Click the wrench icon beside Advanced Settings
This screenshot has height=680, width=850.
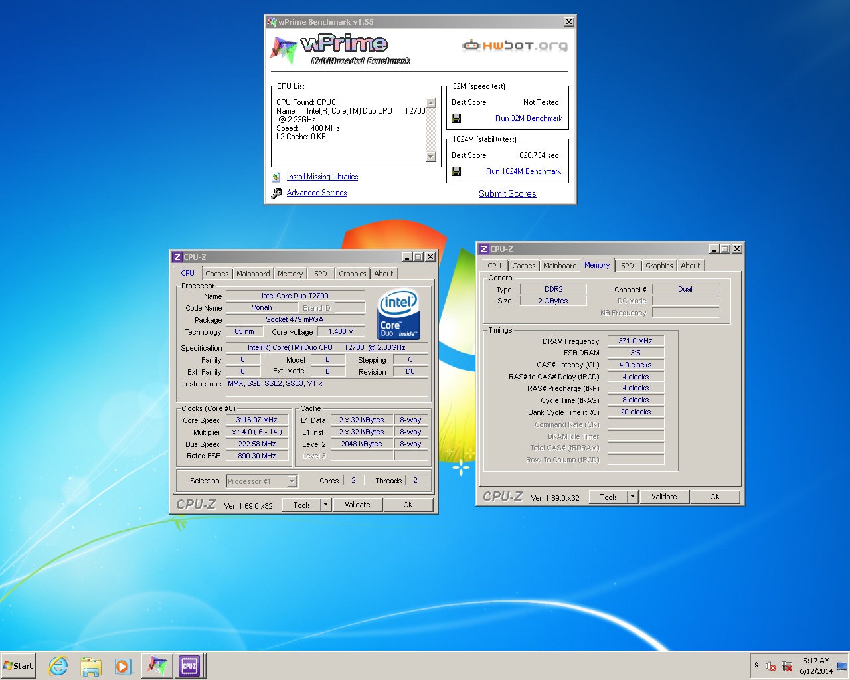(x=276, y=193)
